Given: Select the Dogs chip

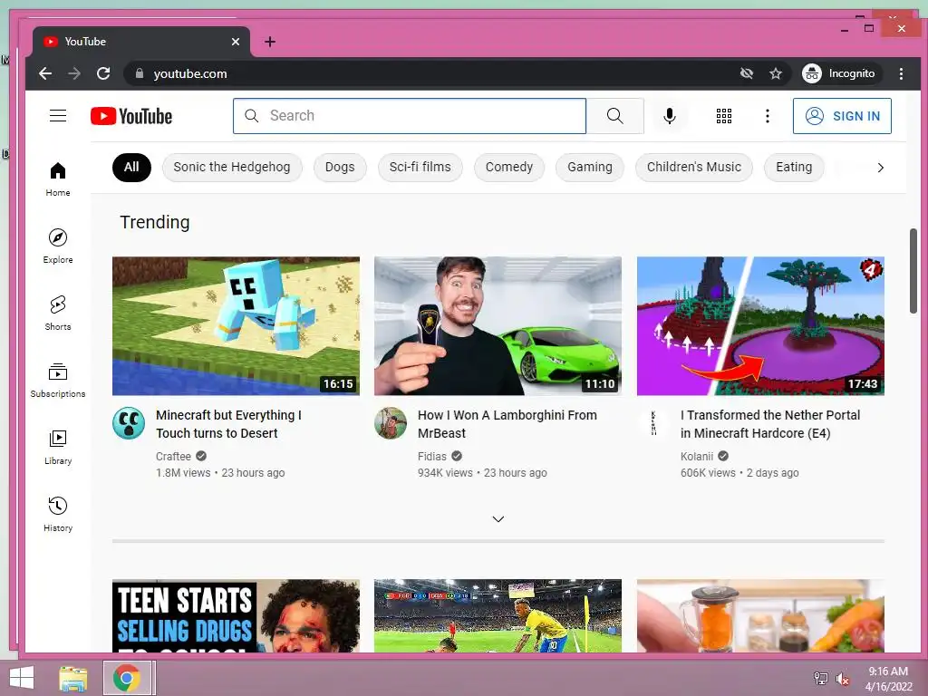Looking at the screenshot, I should pos(340,168).
